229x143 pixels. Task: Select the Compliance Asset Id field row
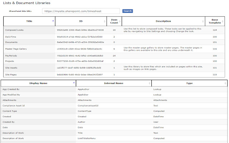coord(18,106)
